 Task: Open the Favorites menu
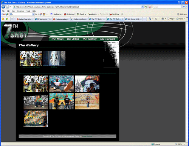[21, 11]
